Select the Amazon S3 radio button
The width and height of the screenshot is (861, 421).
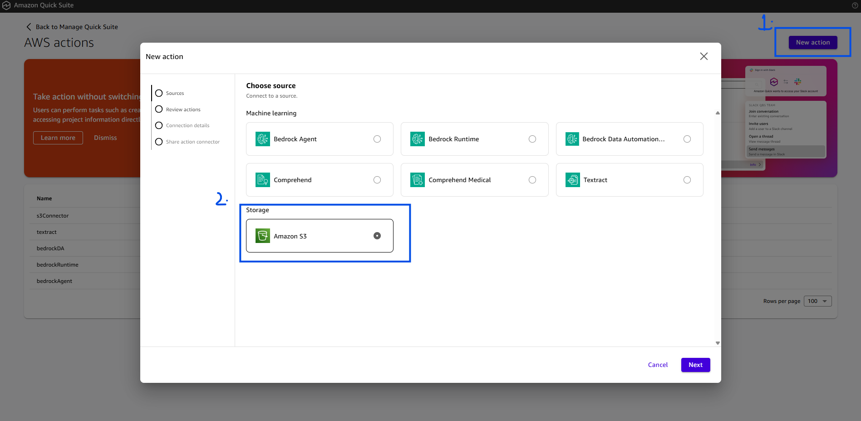coord(377,236)
